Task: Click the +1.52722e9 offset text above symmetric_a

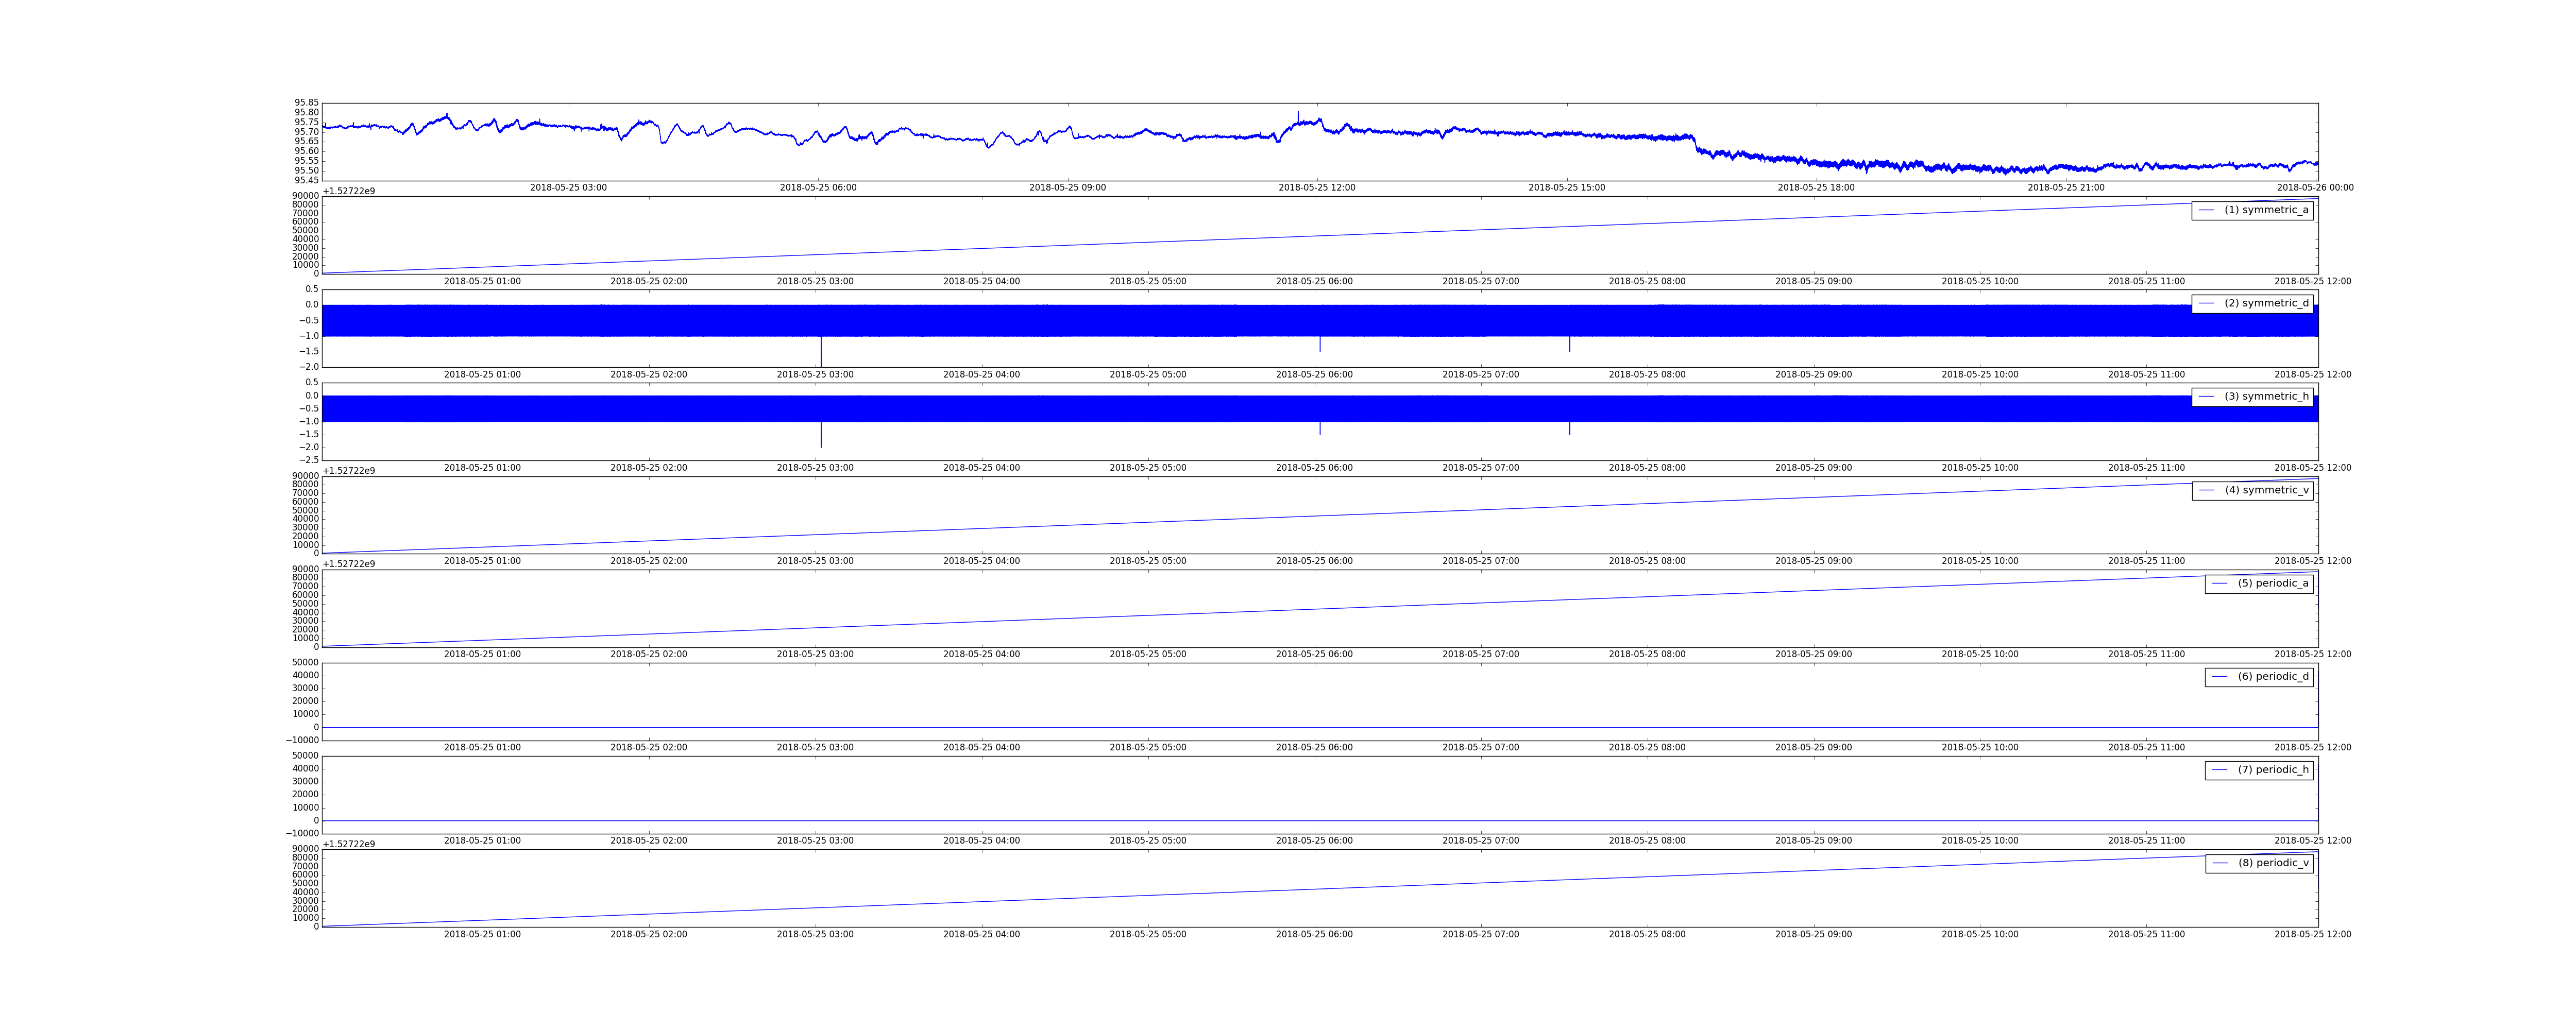Action: pyautogui.click(x=349, y=191)
